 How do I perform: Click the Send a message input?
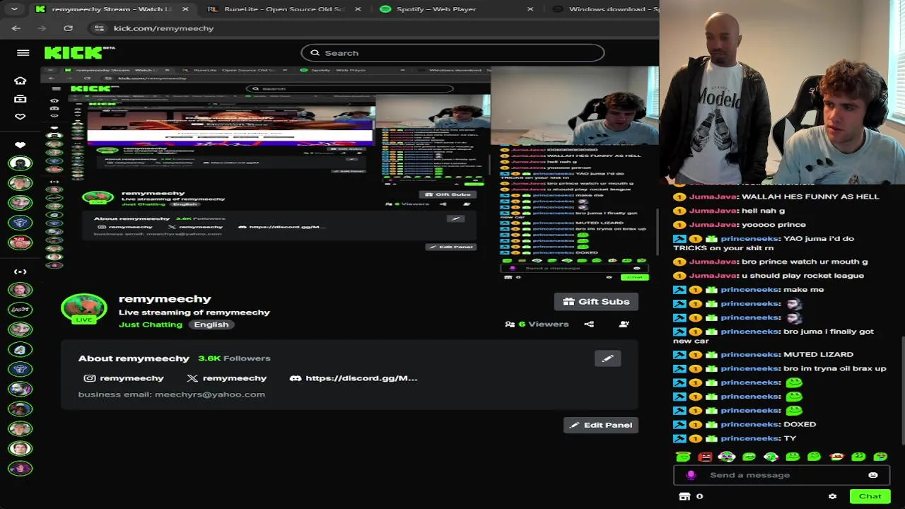click(x=781, y=475)
